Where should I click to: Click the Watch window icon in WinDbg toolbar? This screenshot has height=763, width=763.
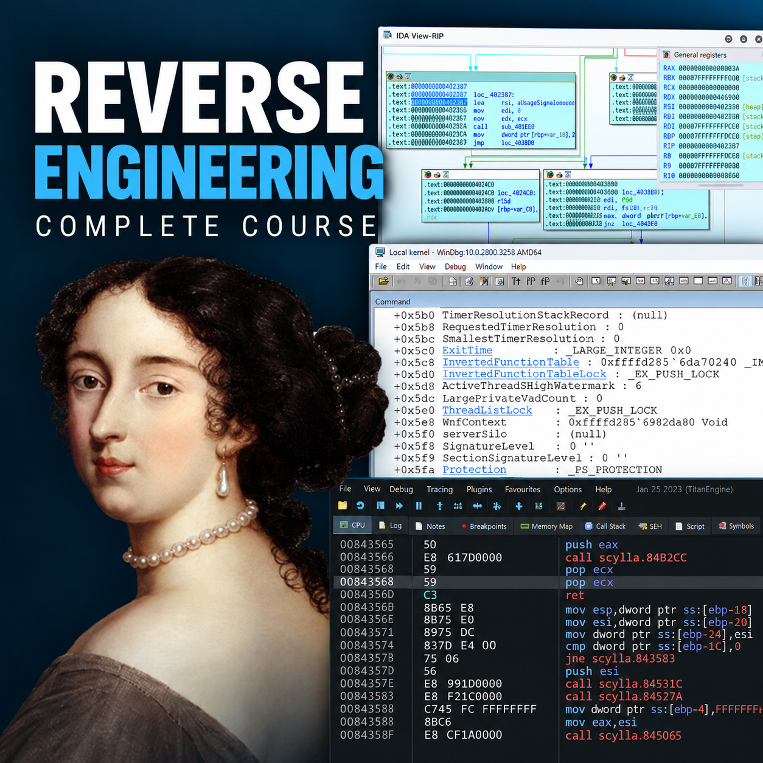point(611,281)
